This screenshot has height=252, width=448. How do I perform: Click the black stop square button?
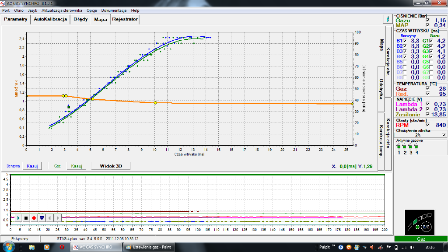tap(26, 218)
